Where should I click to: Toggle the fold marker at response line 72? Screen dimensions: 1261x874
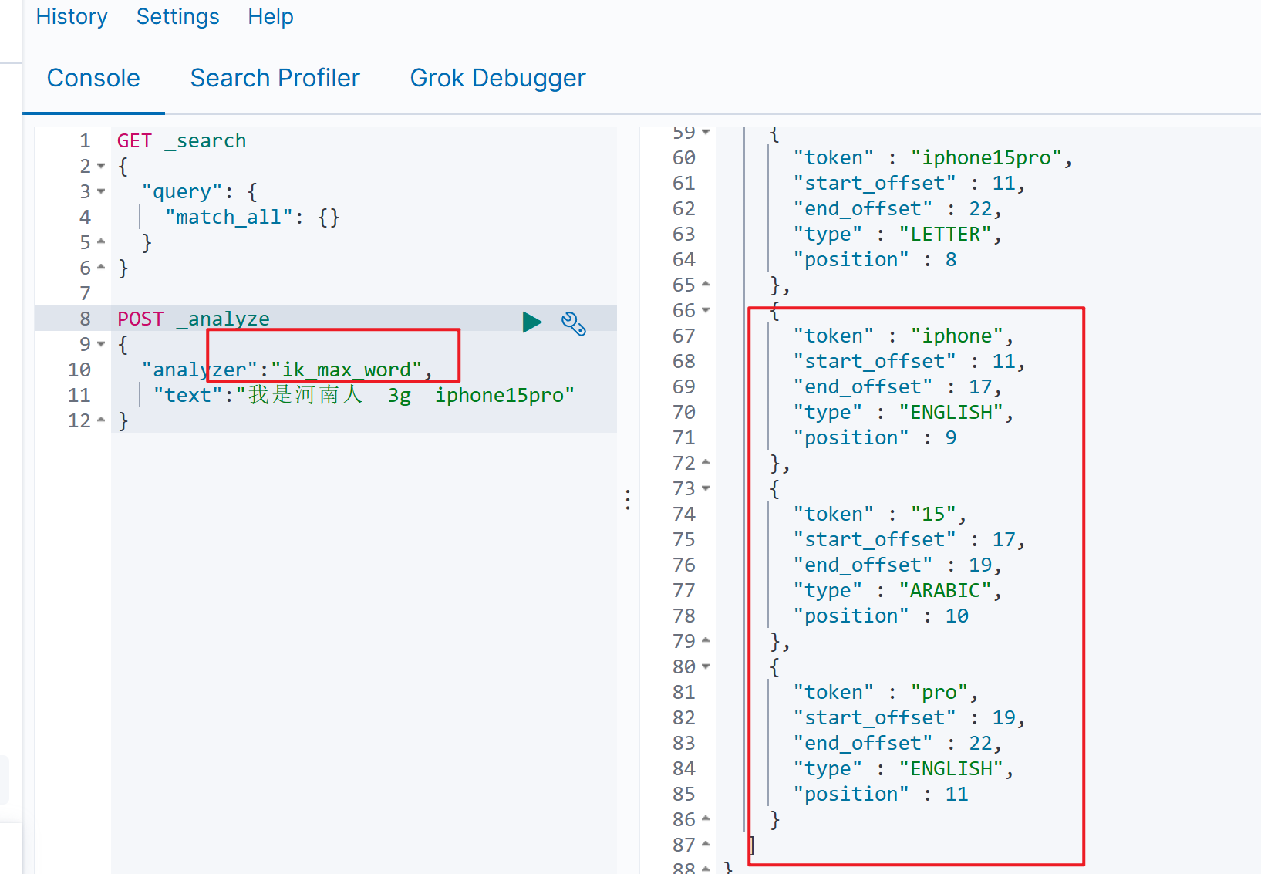(x=706, y=463)
